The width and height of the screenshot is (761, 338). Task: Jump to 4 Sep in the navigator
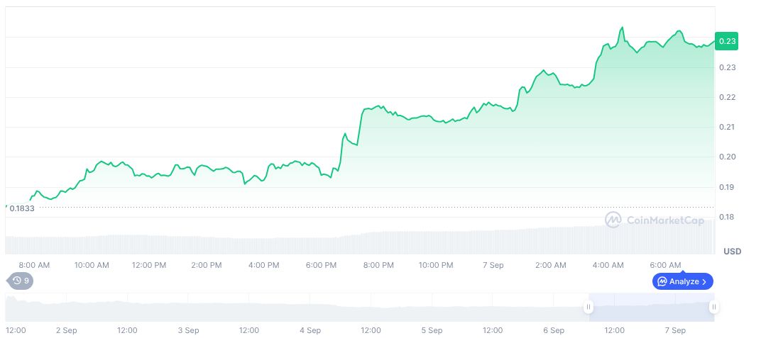coord(310,330)
